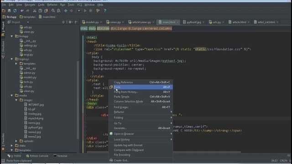292x164 pixels.
Task: Choose Compare with Clipboard entry
Action: [141, 150]
